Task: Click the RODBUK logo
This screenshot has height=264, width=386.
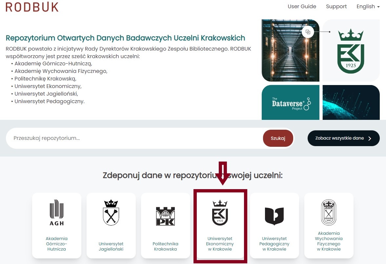Action: (x=32, y=7)
